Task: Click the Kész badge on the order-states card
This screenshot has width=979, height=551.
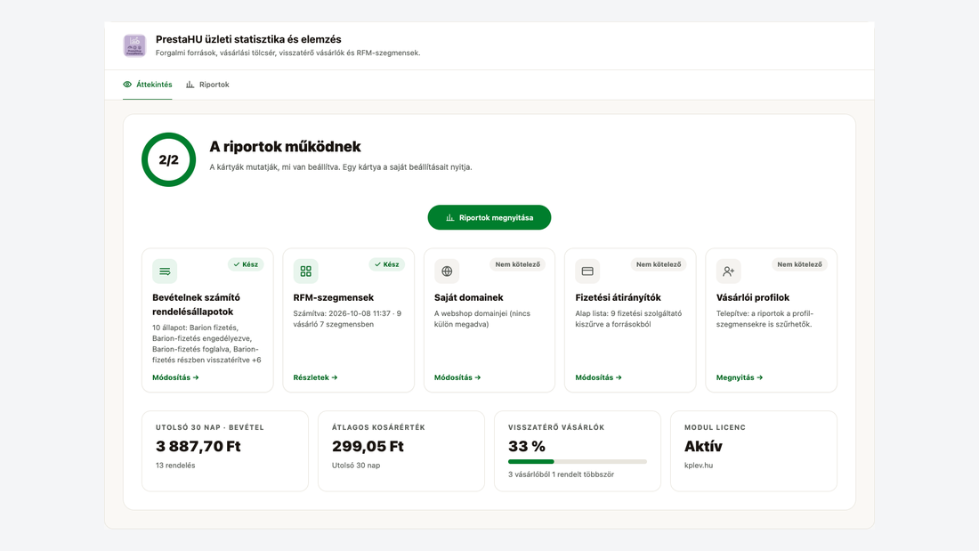Action: tap(246, 264)
